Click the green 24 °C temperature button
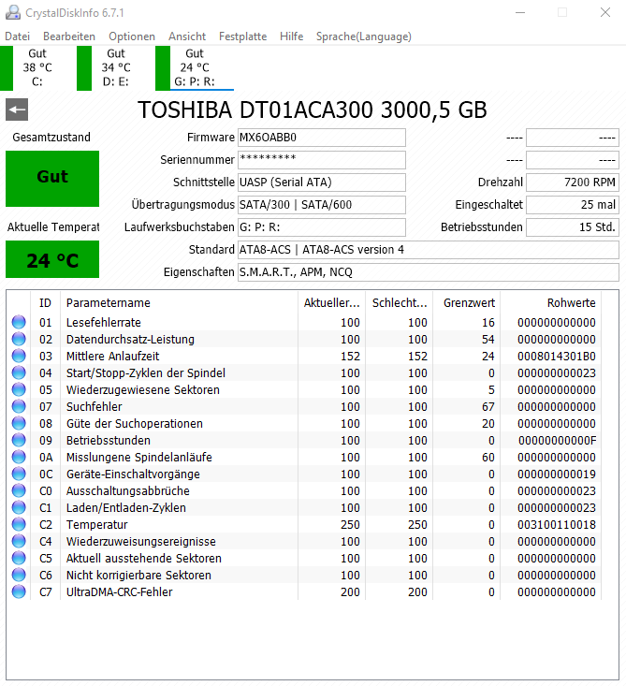Image resolution: width=626 pixels, height=686 pixels. [52, 259]
